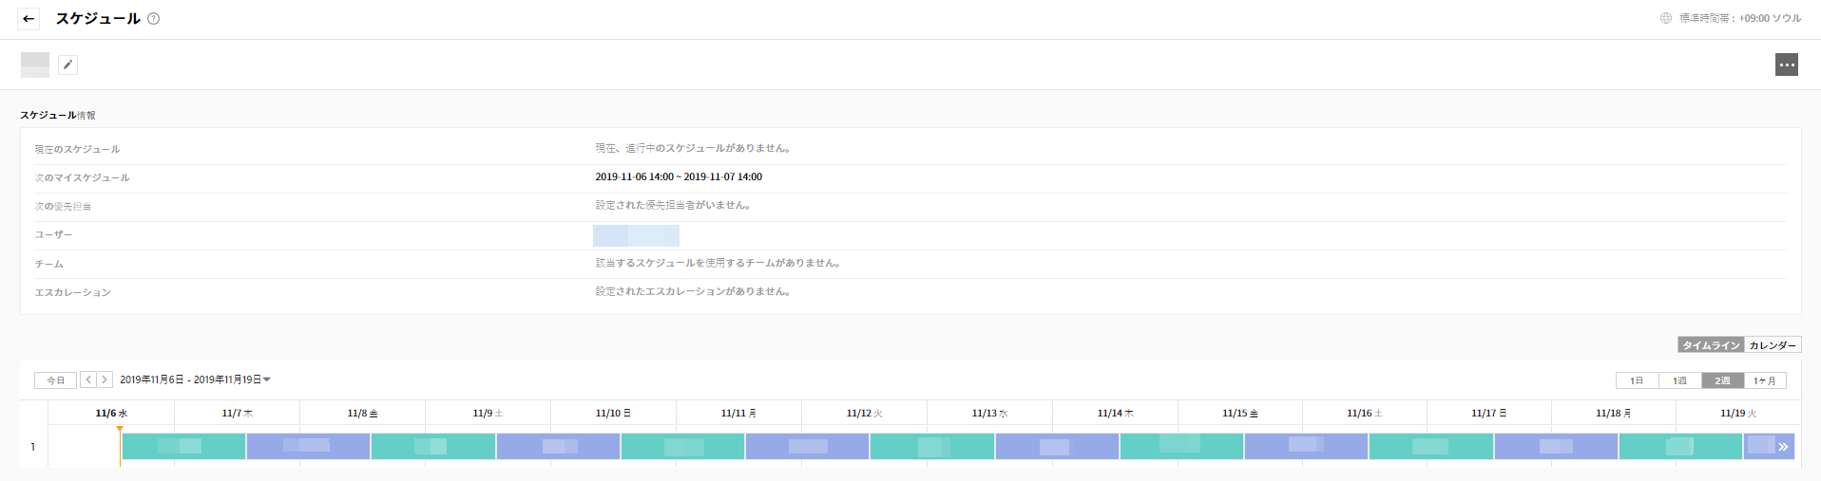Click the double-arrow at timeline end
Viewport: 1821px width, 481px height.
pos(1783,446)
